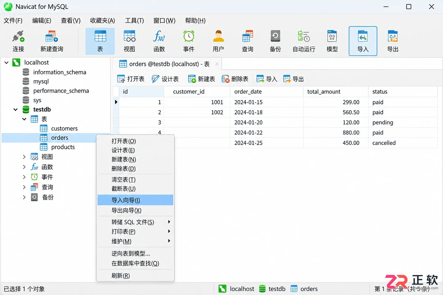This screenshot has width=443, height=295.
Task: Expand the 查询 node in tree
Action: tap(24, 187)
